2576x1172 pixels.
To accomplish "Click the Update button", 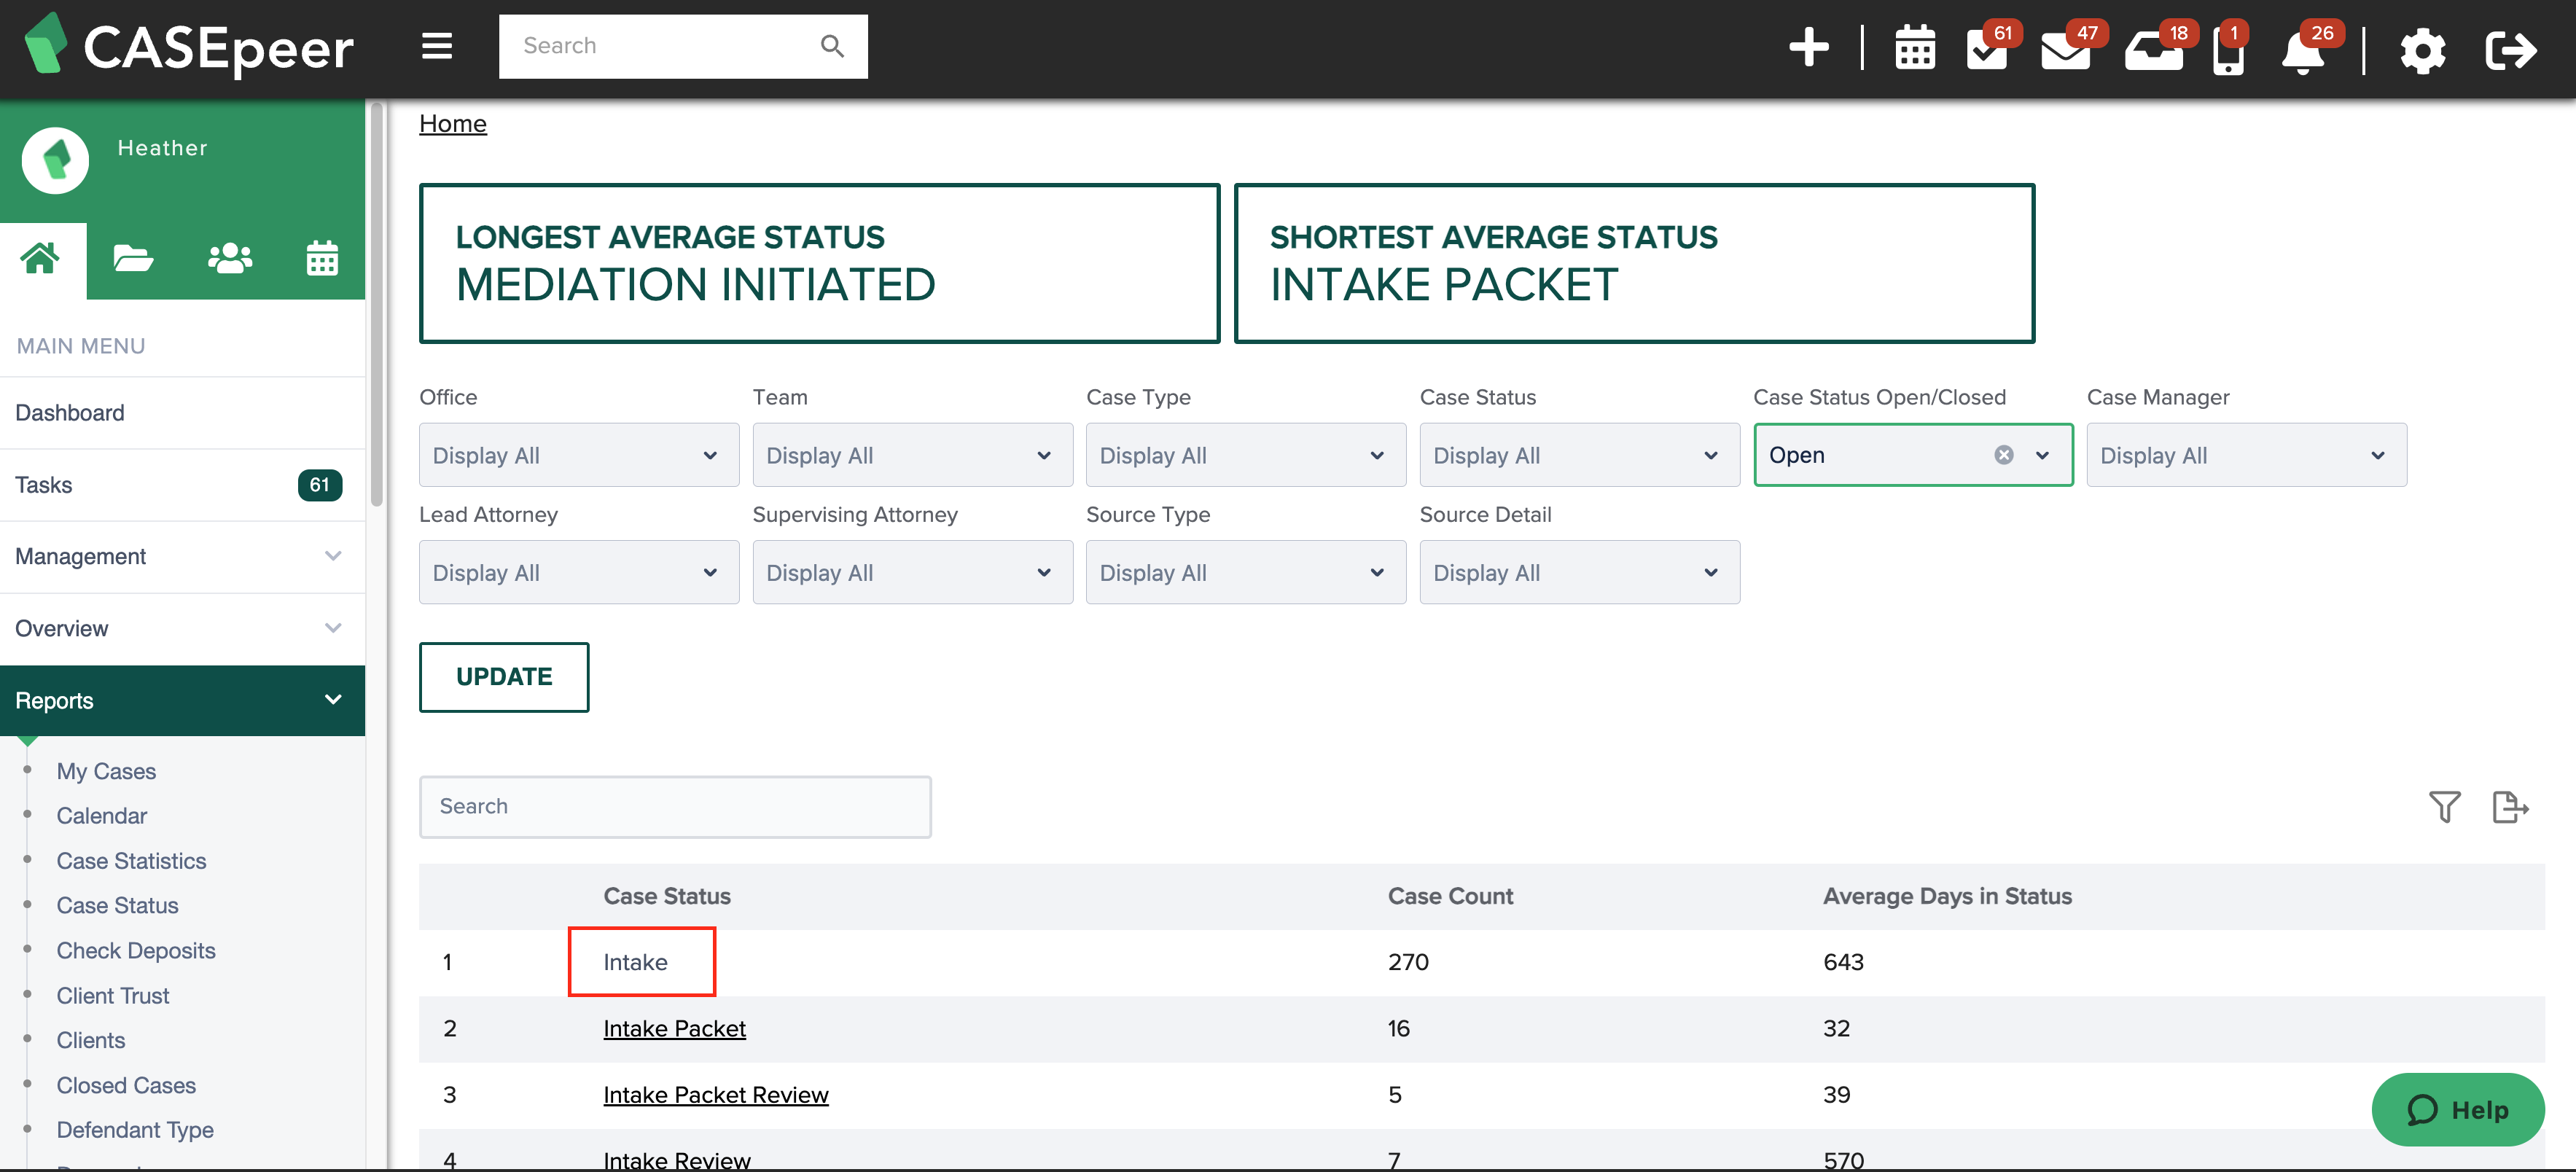I will coord(503,676).
